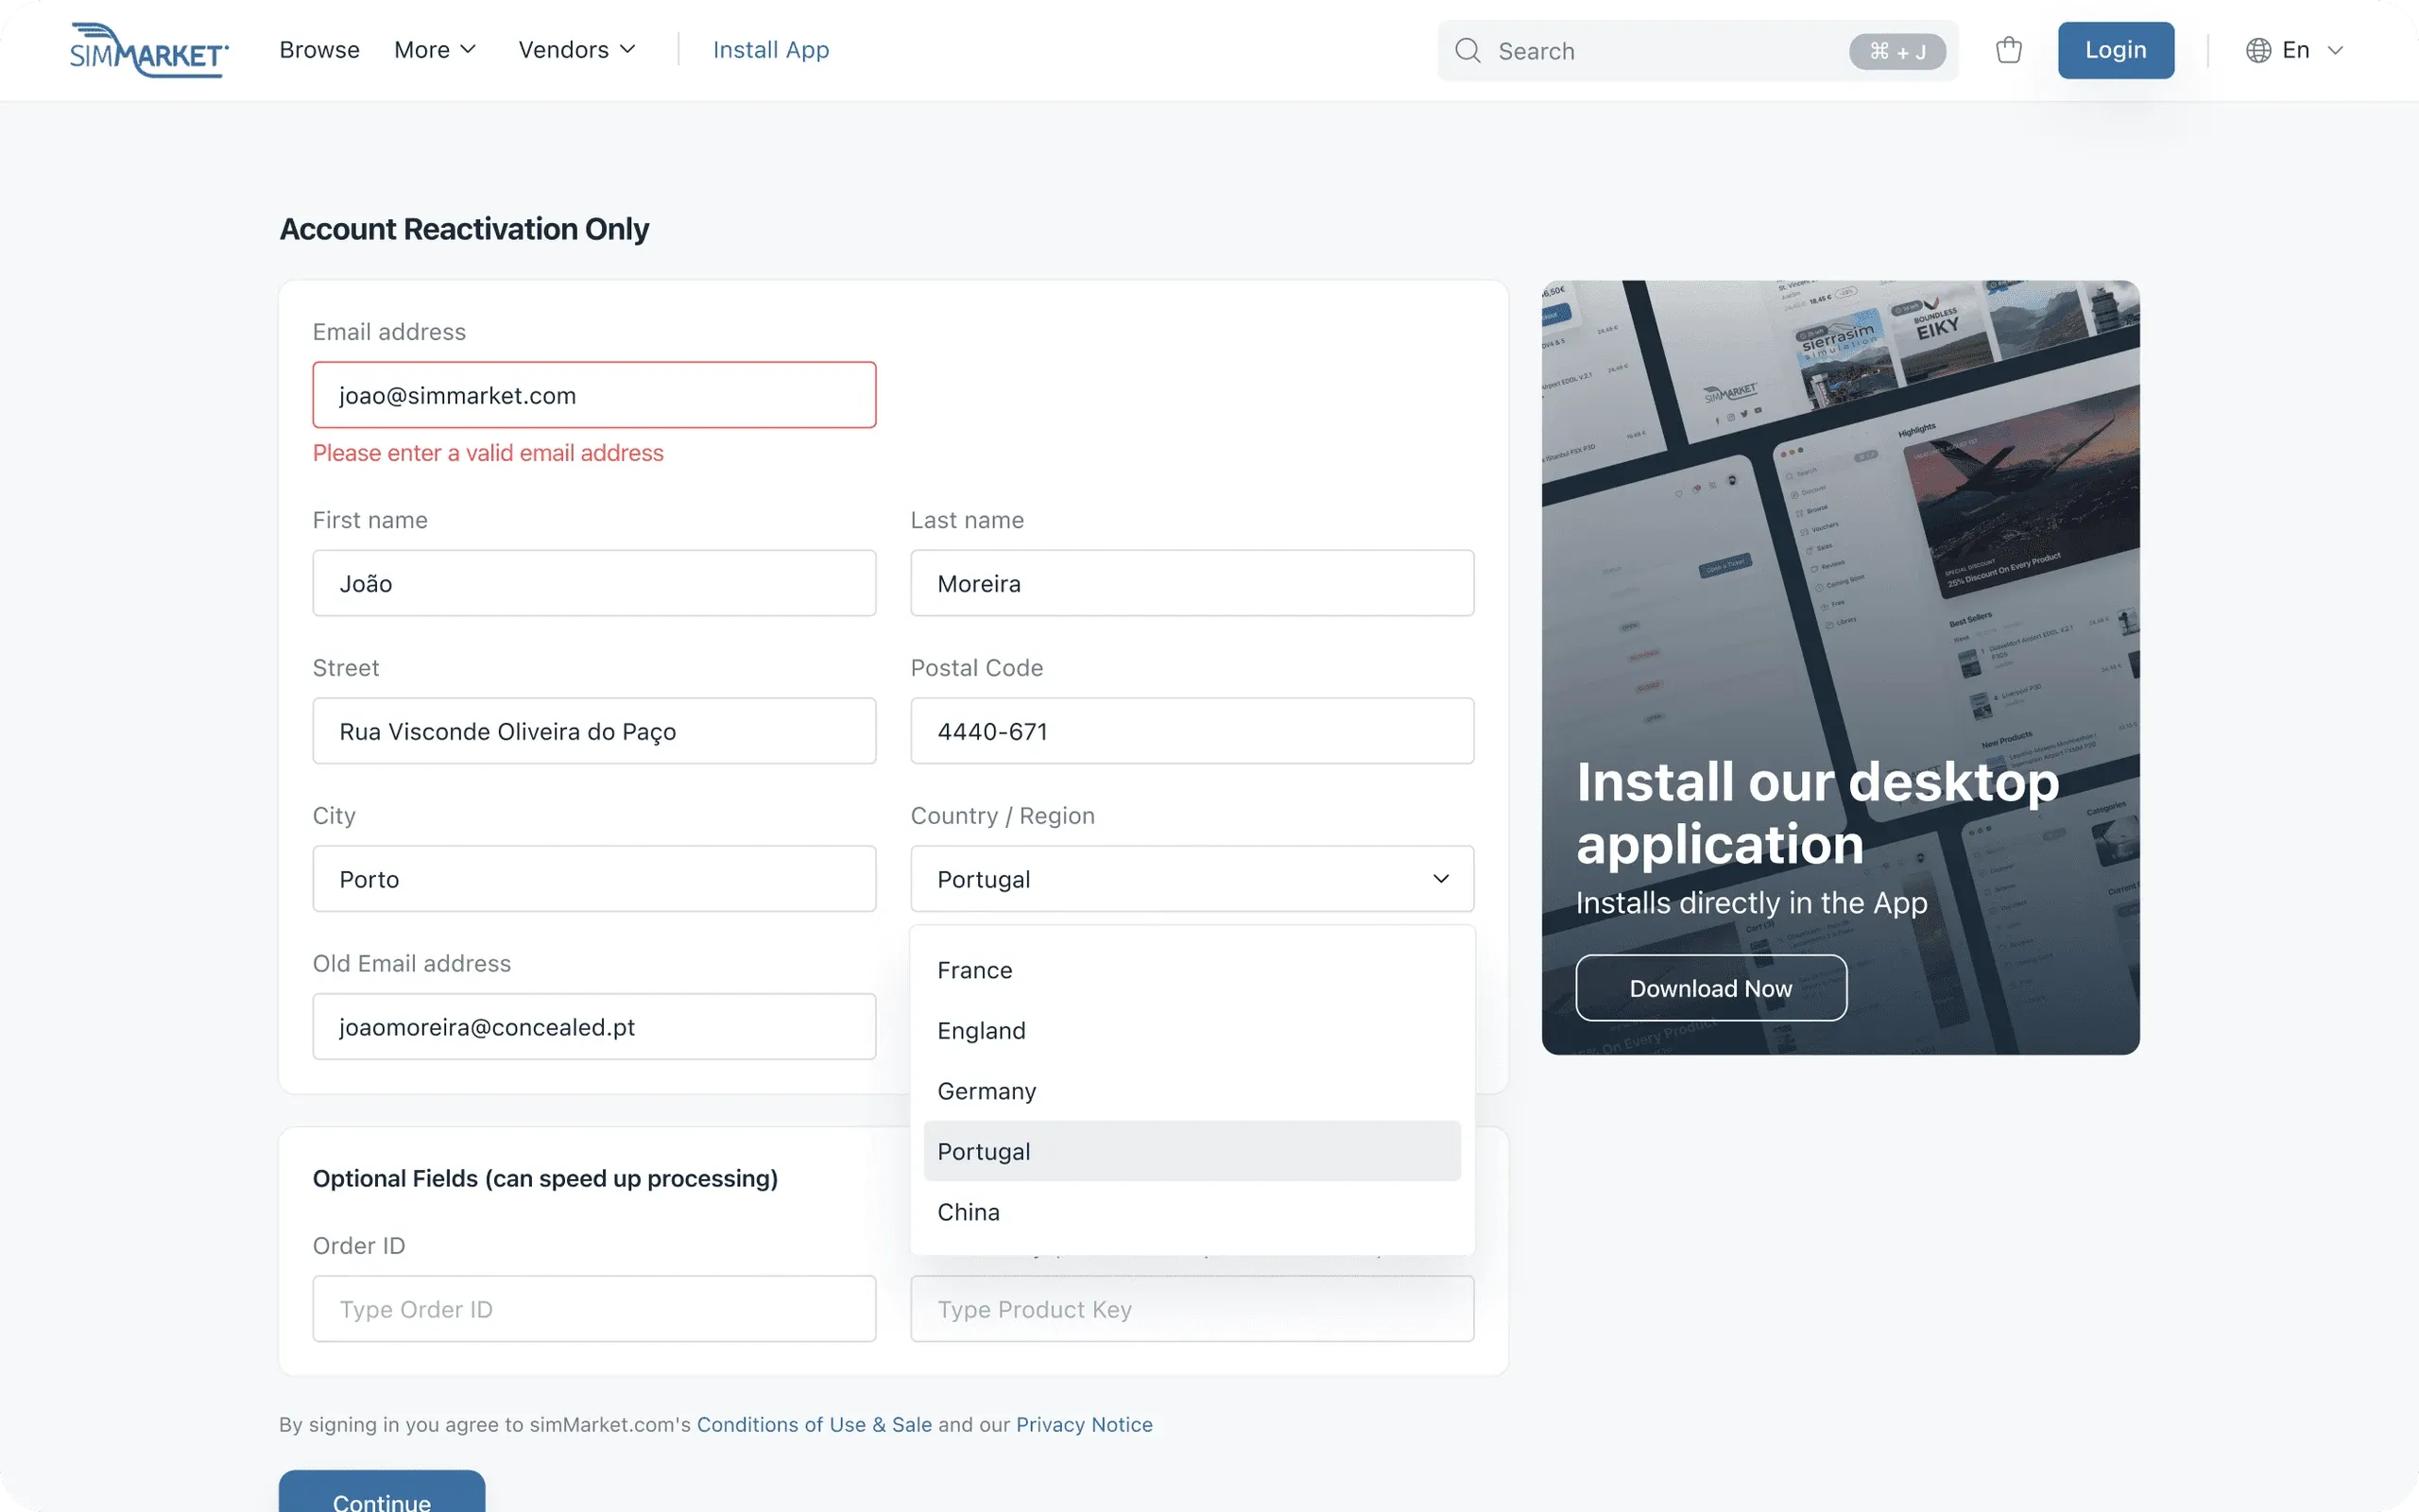The width and height of the screenshot is (2419, 1512).
Task: Open Conditions of Use & Sale link
Action: tap(814, 1424)
